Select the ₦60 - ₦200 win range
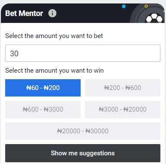The image size is (166, 164). 43,88
